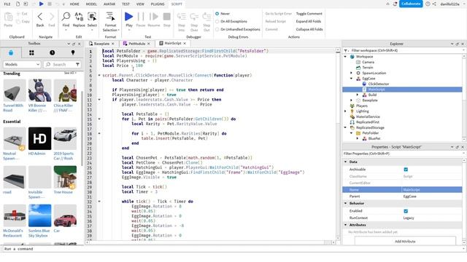Screen dimensions: 467x262
Task: Open the FILE menu
Action: click(x=7, y=4)
